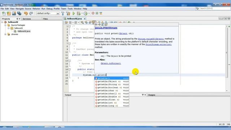Choose println(String x) completion

(x=112, y=84)
